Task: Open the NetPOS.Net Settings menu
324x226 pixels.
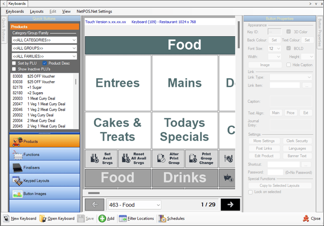Action: tap(94, 11)
